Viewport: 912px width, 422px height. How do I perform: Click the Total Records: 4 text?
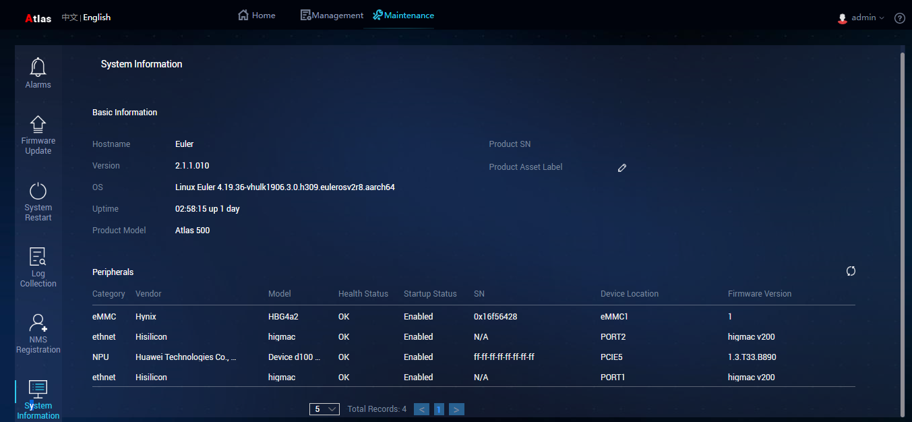click(377, 409)
